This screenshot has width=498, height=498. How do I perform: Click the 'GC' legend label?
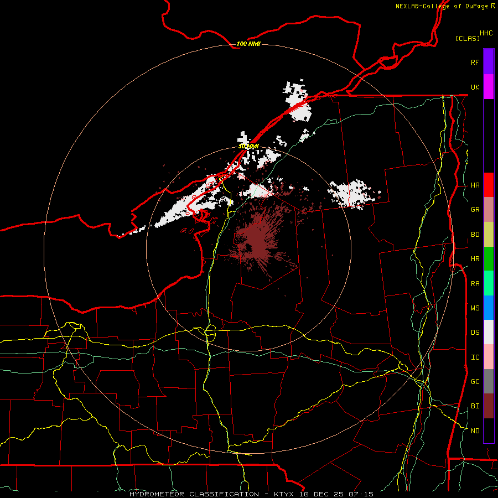tap(475, 382)
